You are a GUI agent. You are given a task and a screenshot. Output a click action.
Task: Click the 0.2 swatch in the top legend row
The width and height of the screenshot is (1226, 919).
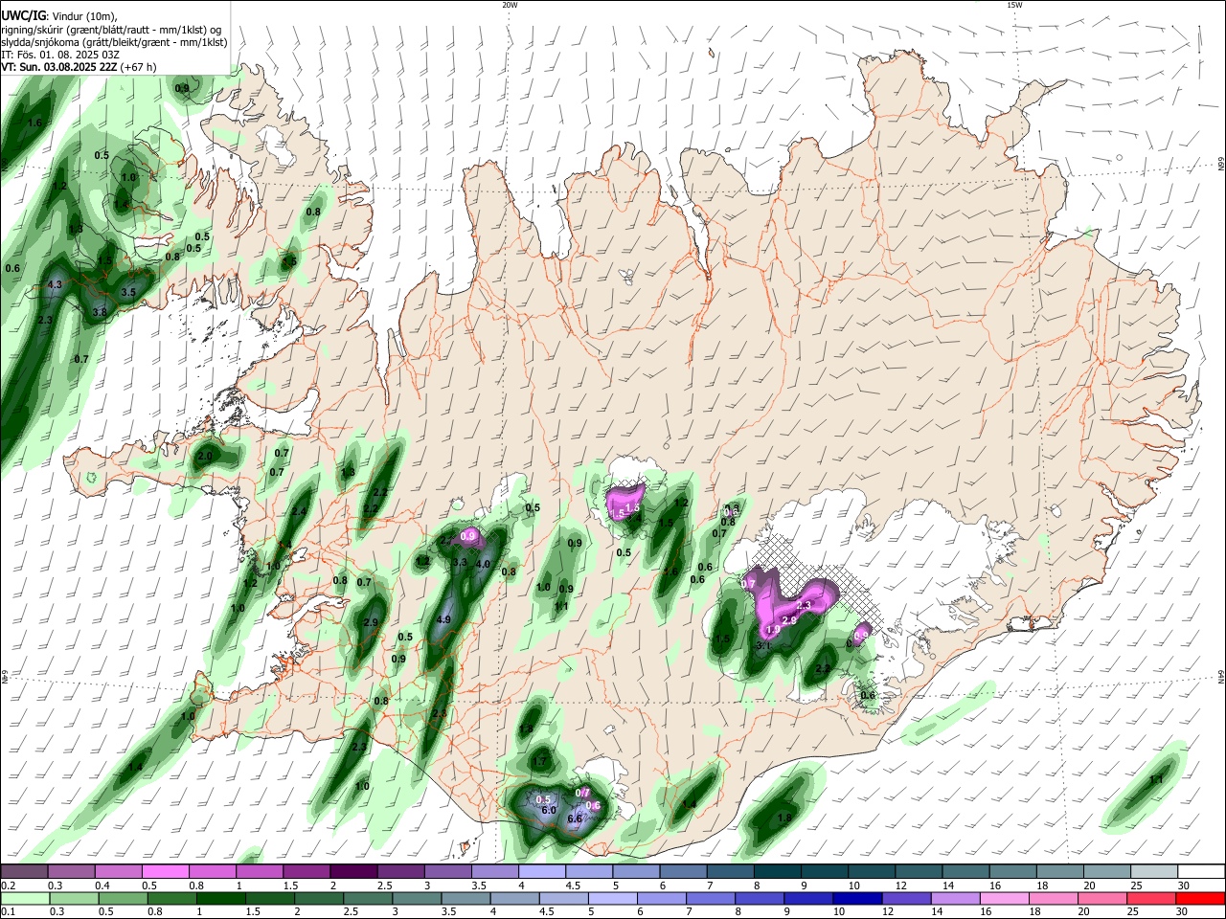(23, 872)
